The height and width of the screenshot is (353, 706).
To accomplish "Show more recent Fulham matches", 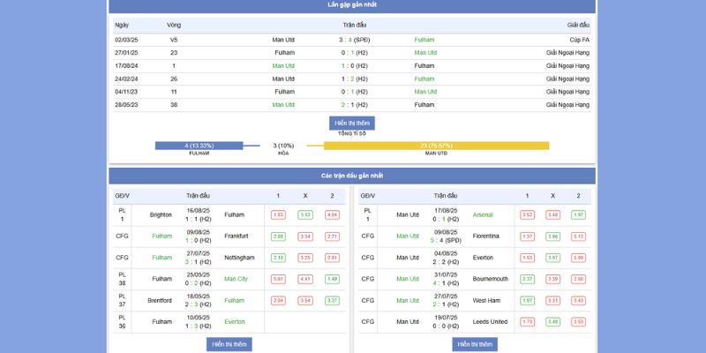I will tap(228, 343).
